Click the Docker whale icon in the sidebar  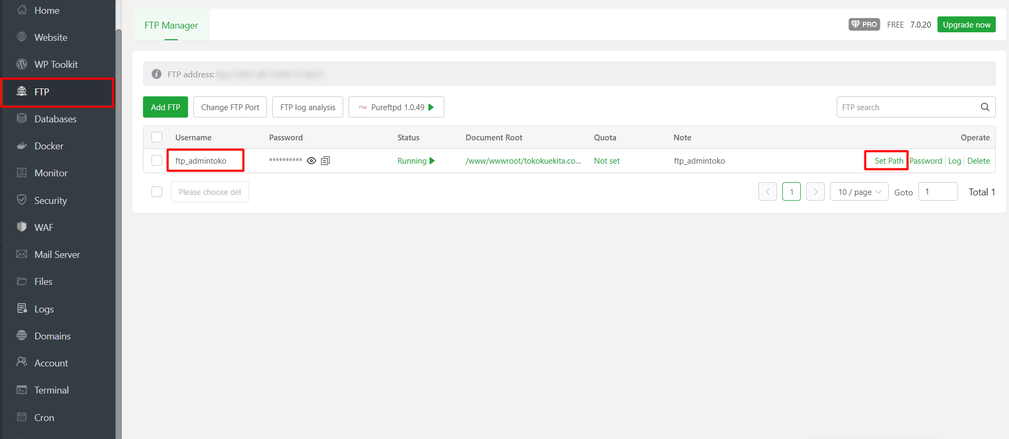click(22, 146)
